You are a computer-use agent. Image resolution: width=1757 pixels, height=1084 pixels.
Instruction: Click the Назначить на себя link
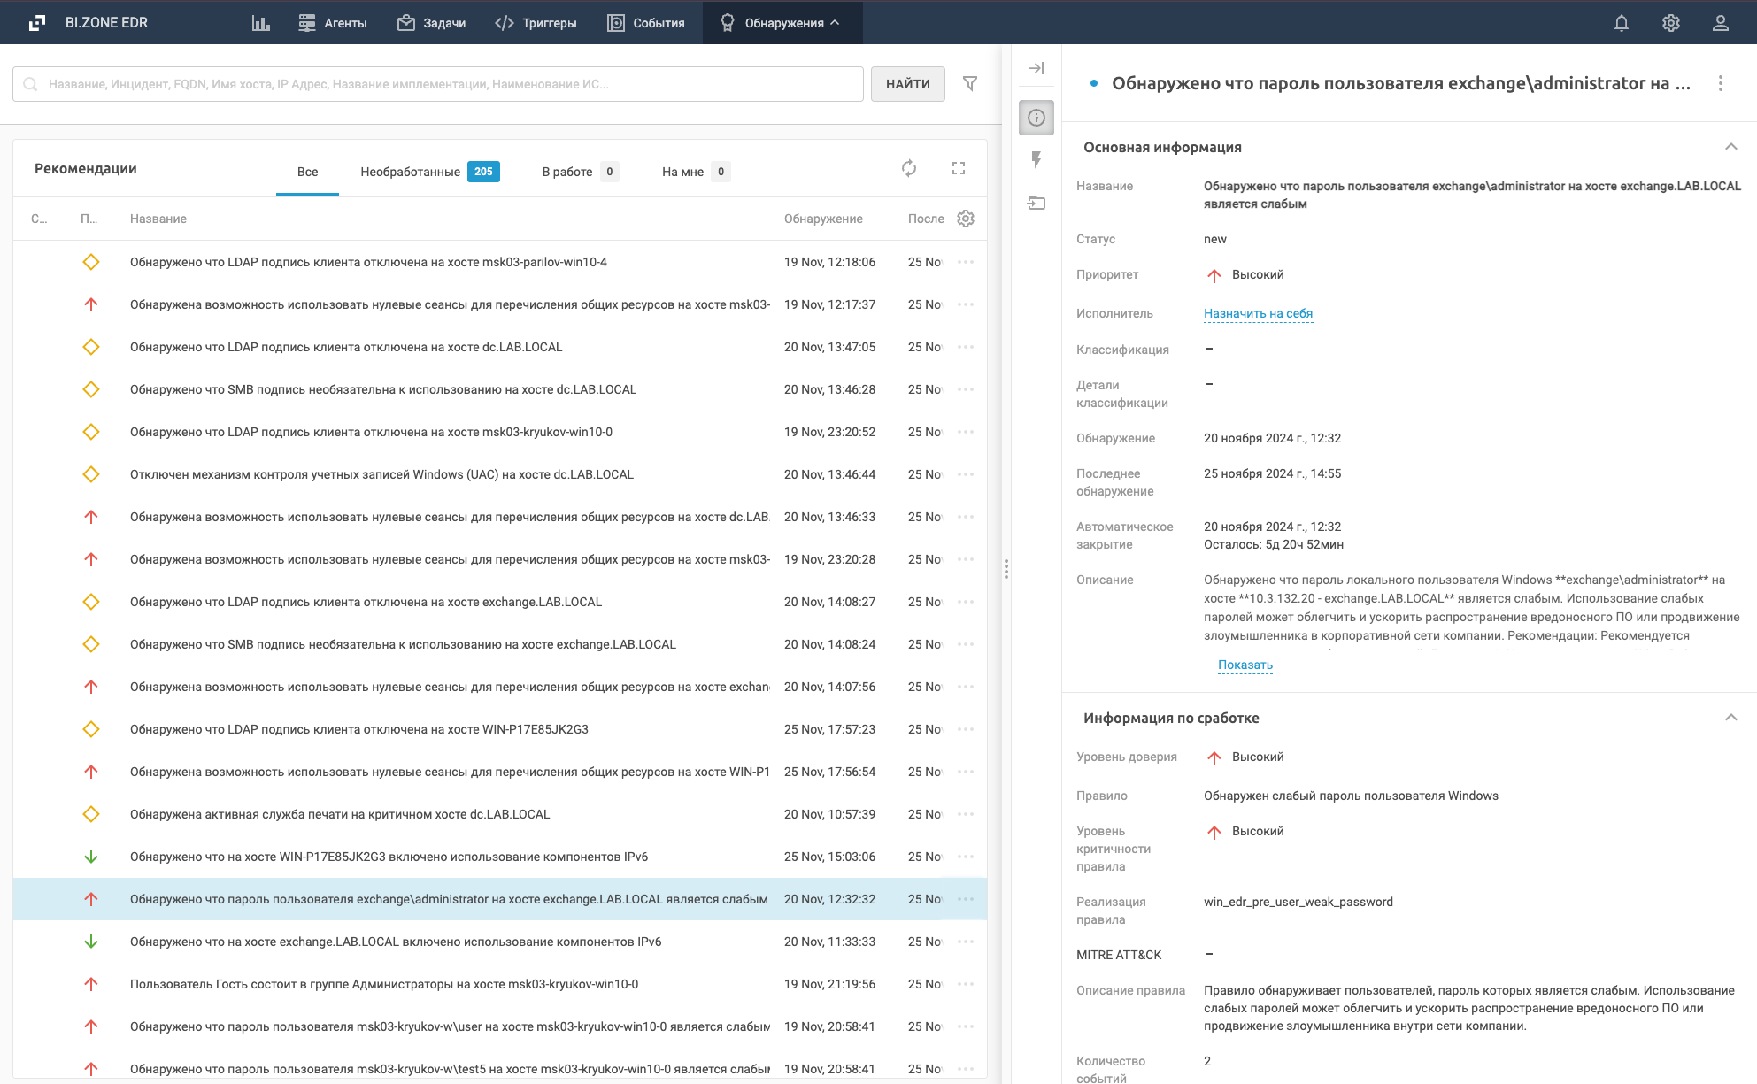(1258, 313)
